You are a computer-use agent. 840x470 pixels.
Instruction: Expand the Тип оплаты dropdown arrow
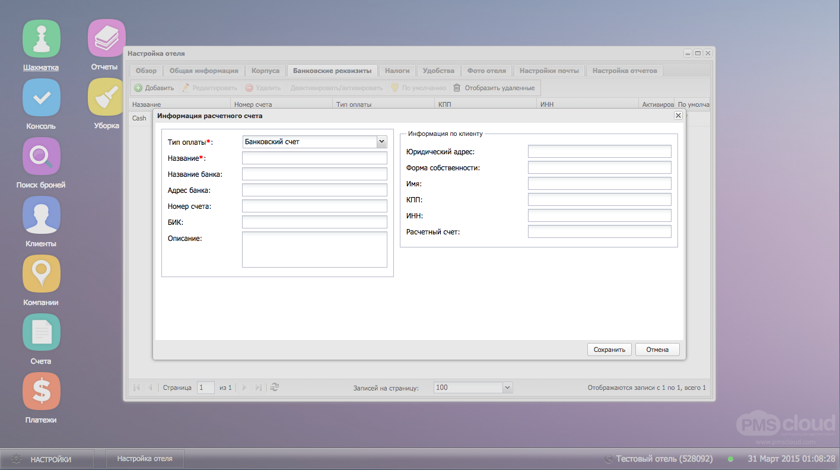tap(381, 142)
